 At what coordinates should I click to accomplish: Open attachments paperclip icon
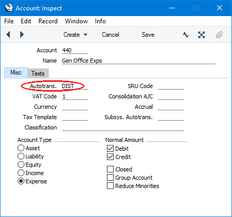pyautogui.click(x=219, y=35)
